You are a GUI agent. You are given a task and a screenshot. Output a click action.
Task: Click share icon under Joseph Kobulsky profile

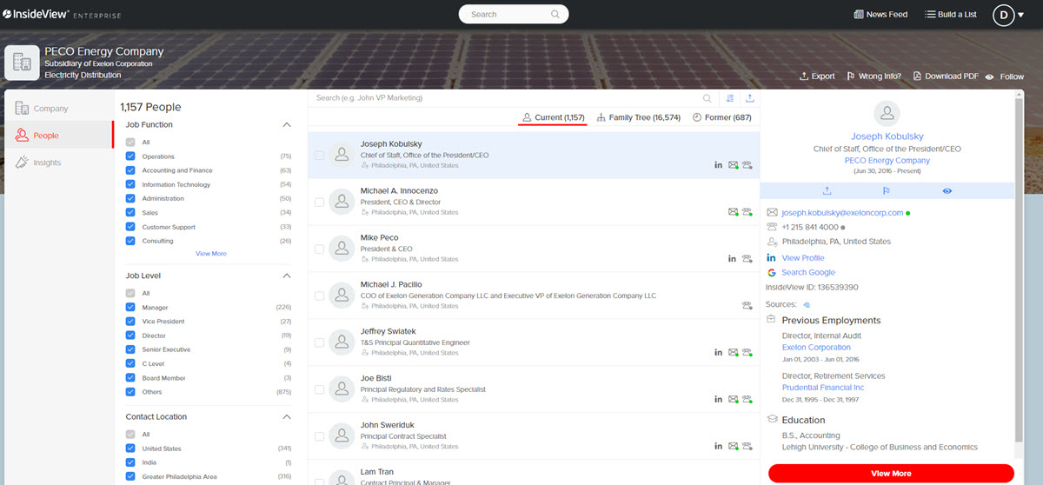click(x=827, y=190)
